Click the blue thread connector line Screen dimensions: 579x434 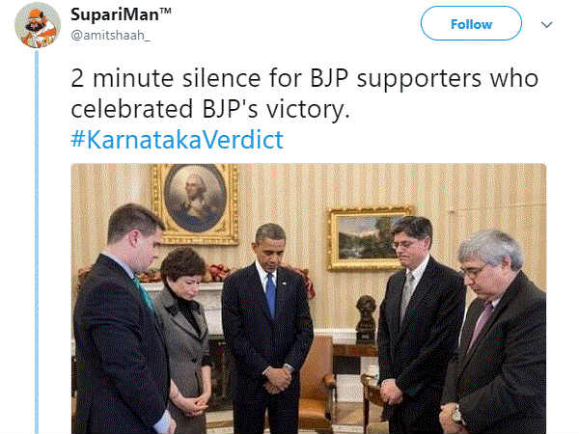pos(37,242)
